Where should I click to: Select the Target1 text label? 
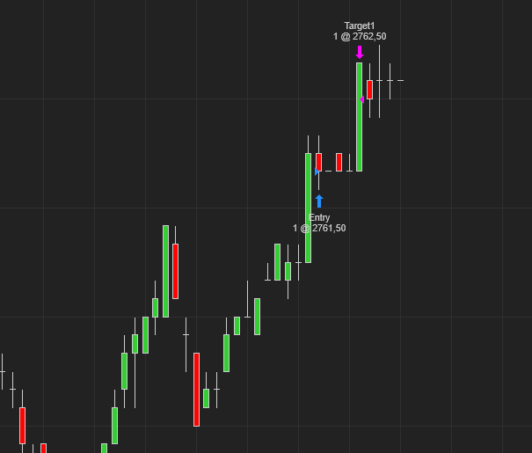[359, 26]
